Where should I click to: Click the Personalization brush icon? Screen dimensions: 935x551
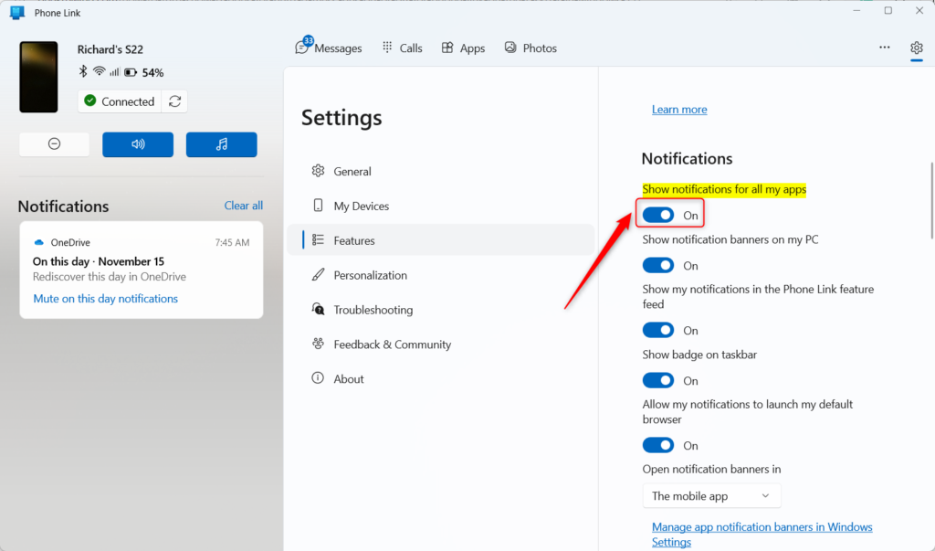click(318, 275)
